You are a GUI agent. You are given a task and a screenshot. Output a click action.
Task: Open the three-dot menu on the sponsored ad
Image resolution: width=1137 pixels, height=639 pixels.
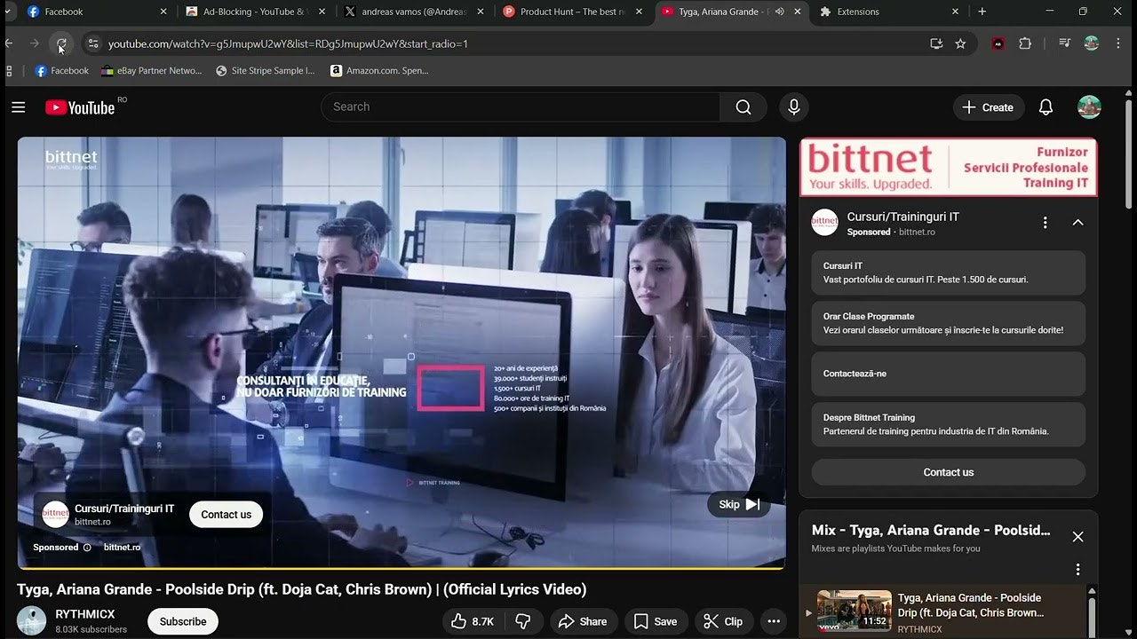point(1045,222)
